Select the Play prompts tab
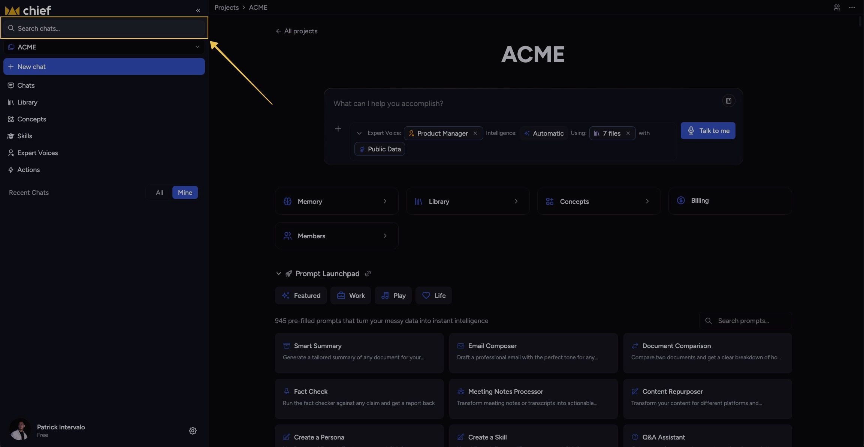 pyautogui.click(x=393, y=296)
